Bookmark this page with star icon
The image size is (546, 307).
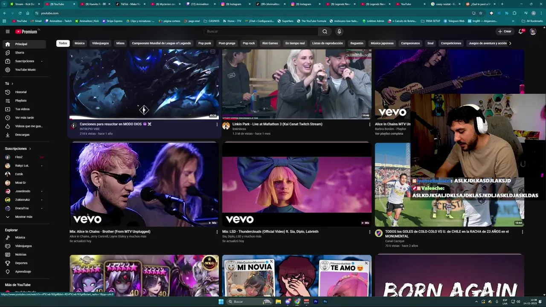click(481, 13)
